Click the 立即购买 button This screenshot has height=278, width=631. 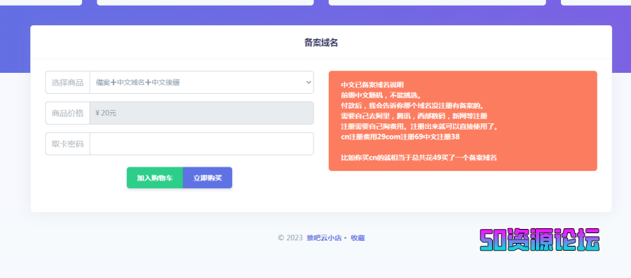tap(208, 178)
